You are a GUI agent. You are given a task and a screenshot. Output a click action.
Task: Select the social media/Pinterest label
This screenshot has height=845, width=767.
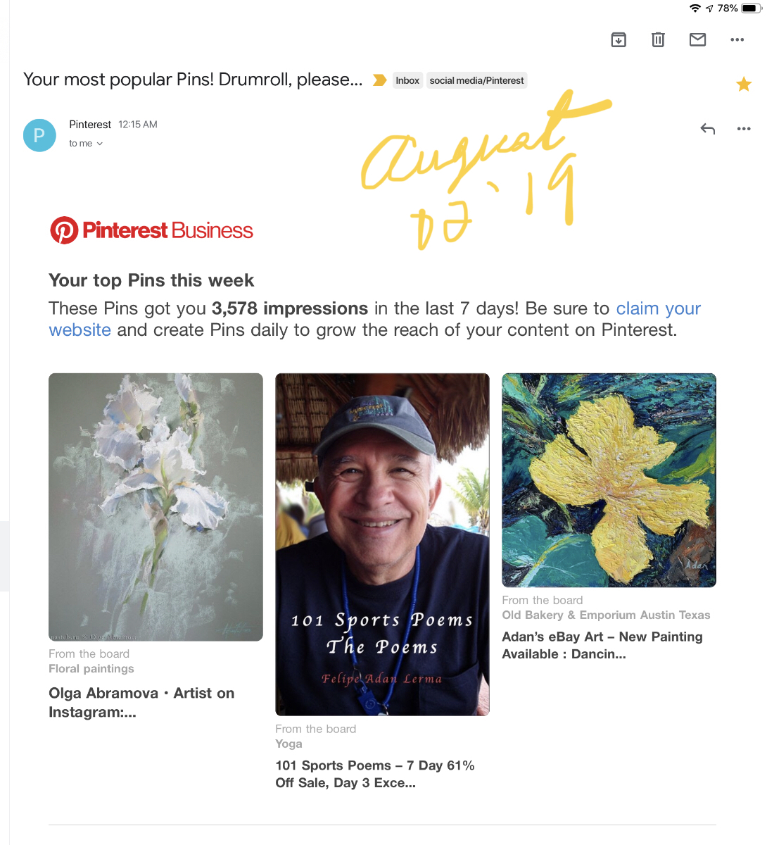[x=476, y=81]
